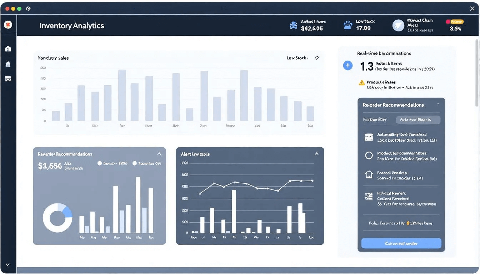Screen dimensions: 480x274
Task: Select the left tab in Re-order Recommendations panel
Action: point(376,120)
